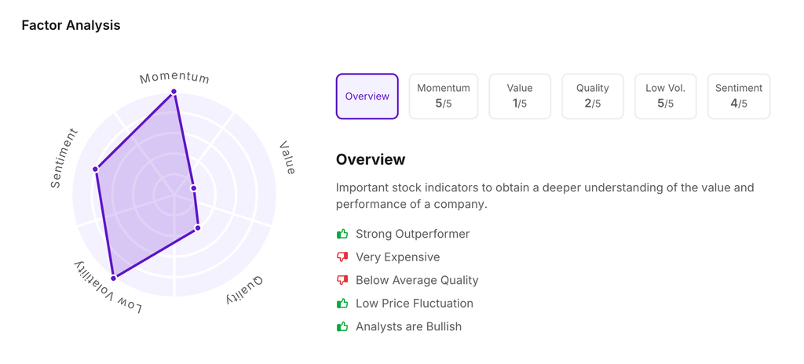Click thumbs-up icon beside Low Price Fluctuation
This screenshot has height=364, width=804.
coord(342,304)
